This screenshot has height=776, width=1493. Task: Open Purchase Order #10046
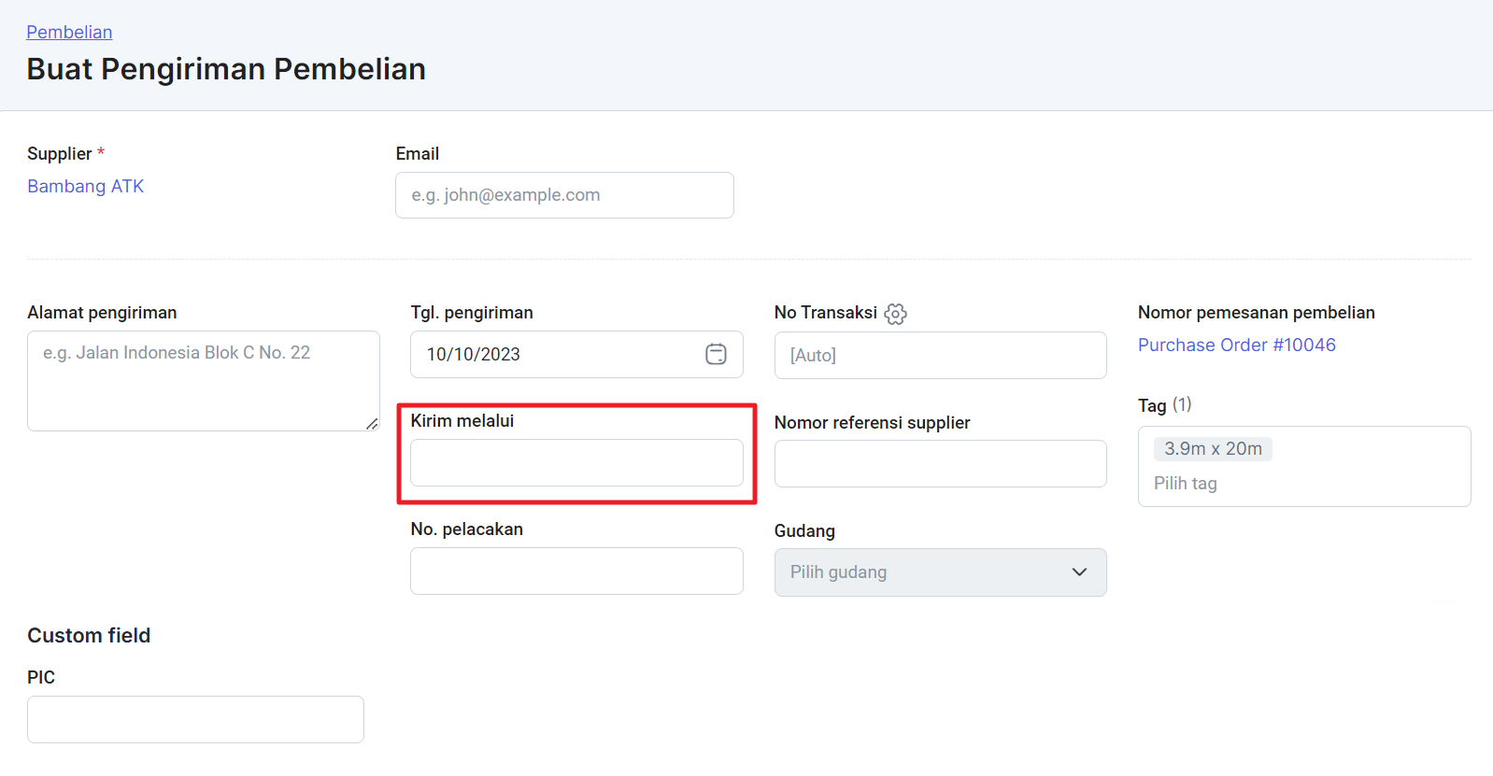click(1236, 345)
